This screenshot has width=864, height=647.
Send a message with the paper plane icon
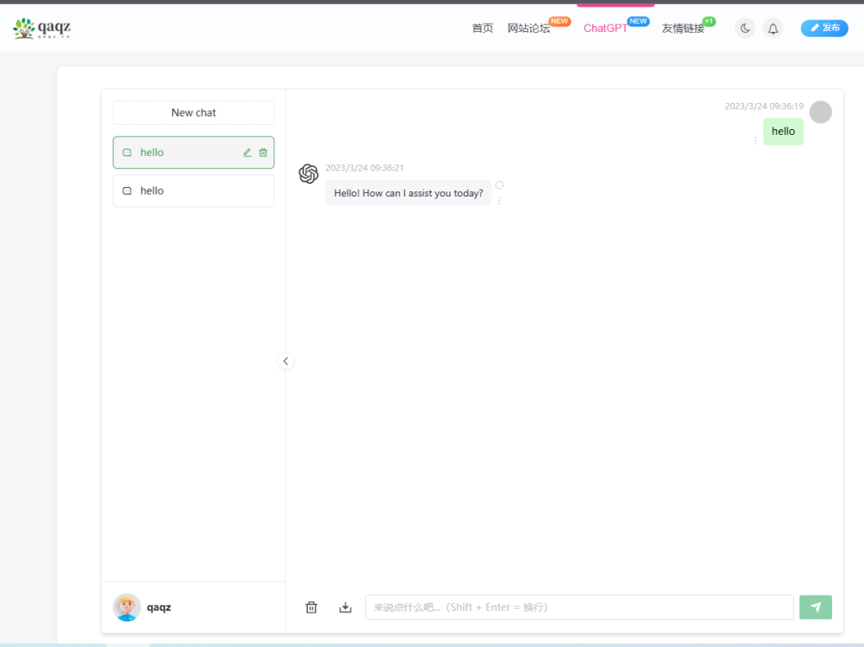[815, 607]
